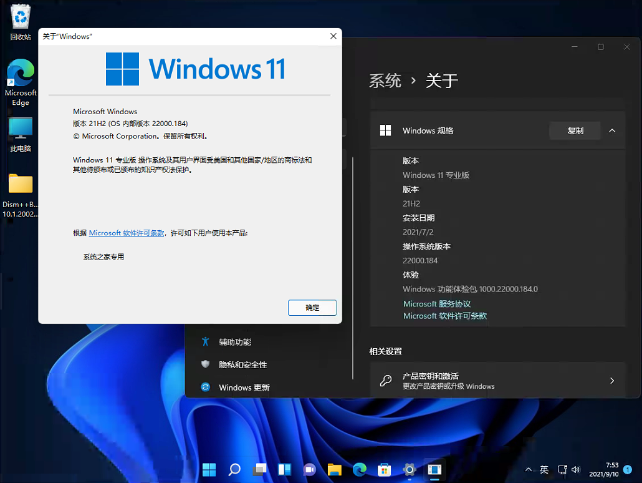Click 相关设置 heading in Settings

point(385,351)
